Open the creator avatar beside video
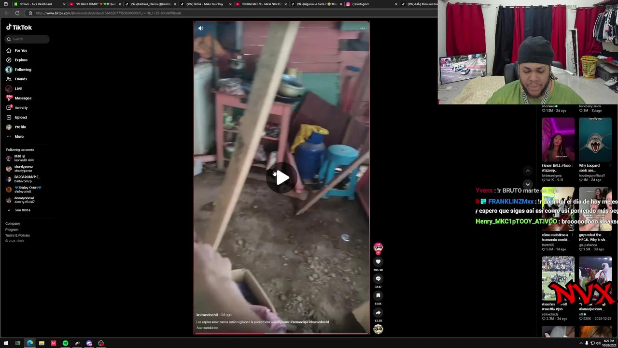This screenshot has width=618, height=348. [x=378, y=248]
